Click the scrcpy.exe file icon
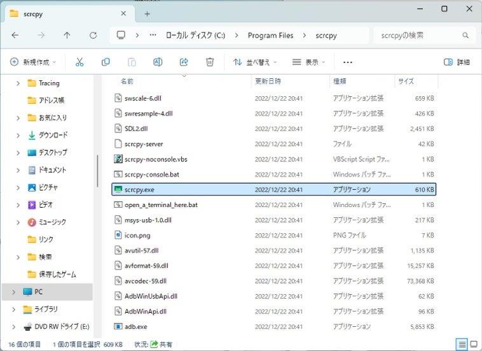The image size is (482, 351). (x=118, y=189)
